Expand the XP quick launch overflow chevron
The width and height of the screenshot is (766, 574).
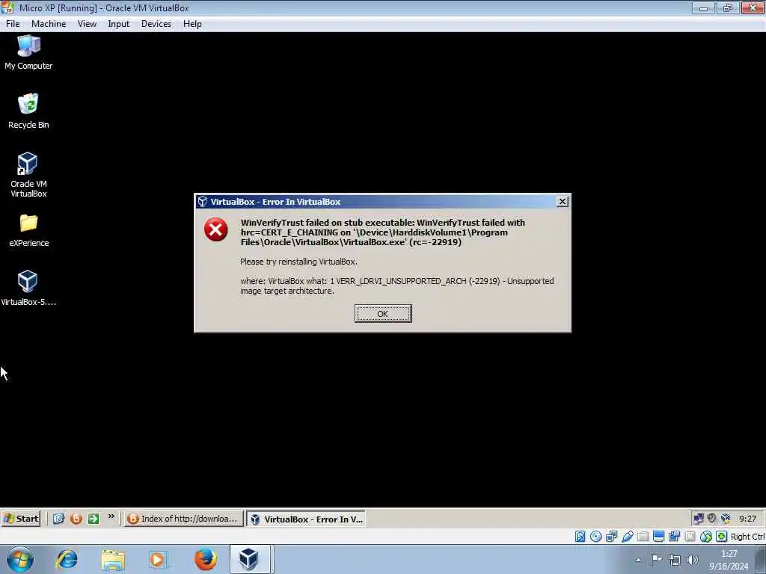tap(111, 516)
